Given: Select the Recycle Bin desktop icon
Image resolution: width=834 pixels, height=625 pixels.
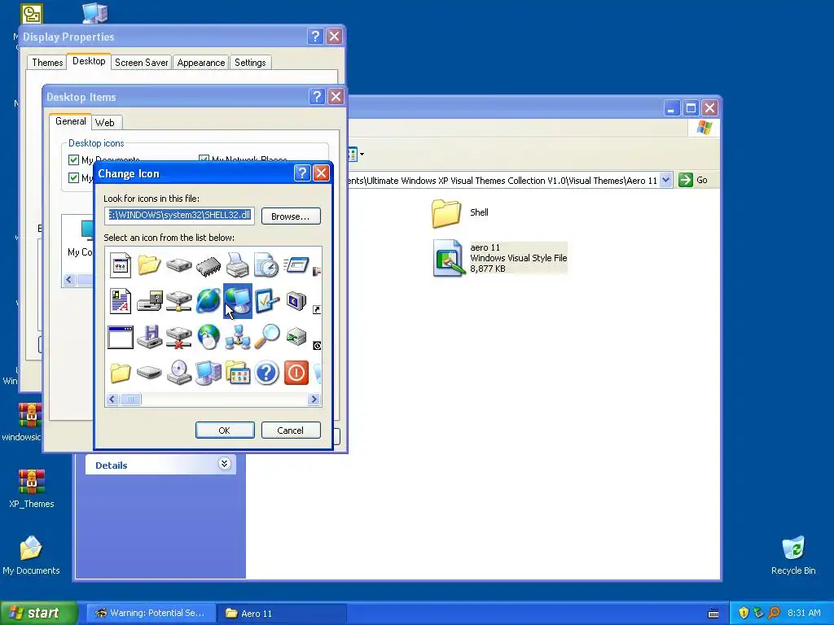Looking at the screenshot, I should coord(793,555).
